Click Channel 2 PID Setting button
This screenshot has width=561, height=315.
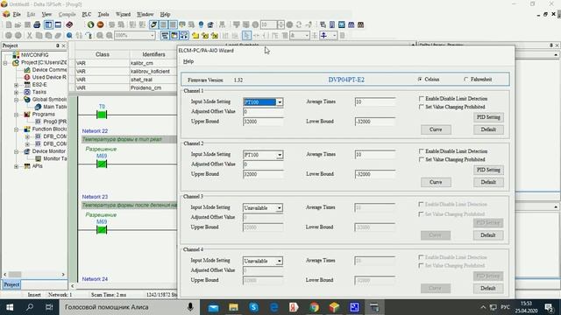[x=488, y=170]
